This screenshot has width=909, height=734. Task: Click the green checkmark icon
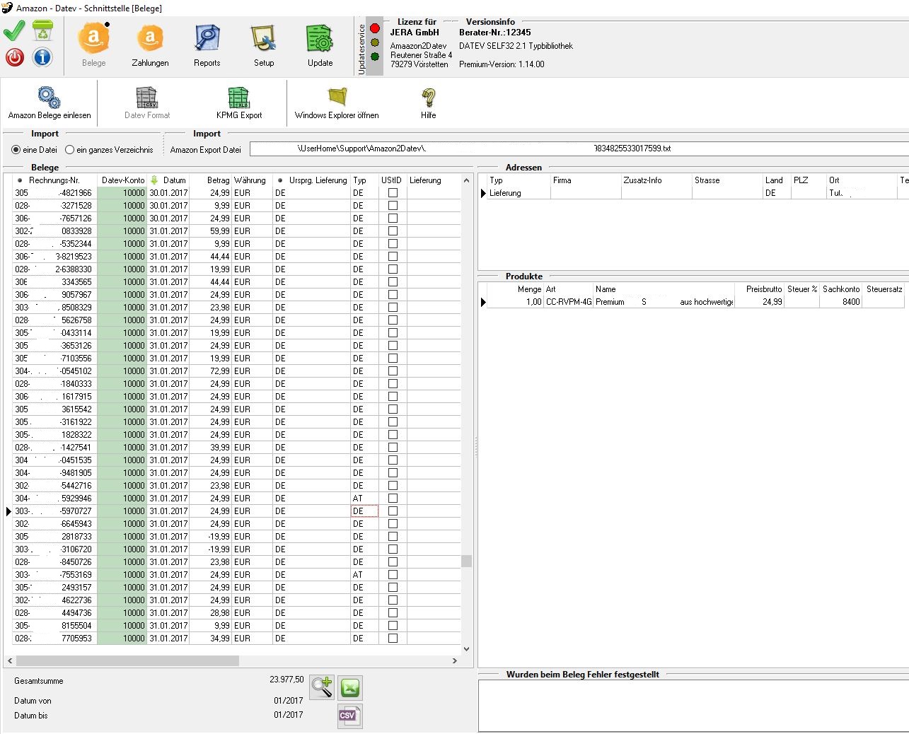[x=14, y=32]
